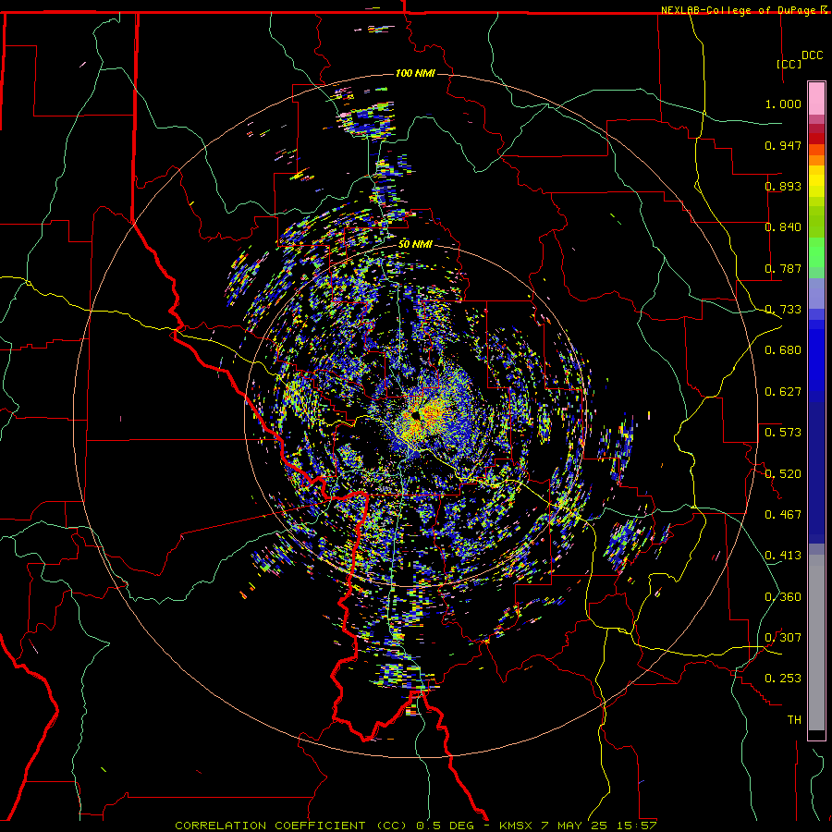Click the 50 NMI range ring label
This screenshot has width=832, height=832.
tap(415, 244)
